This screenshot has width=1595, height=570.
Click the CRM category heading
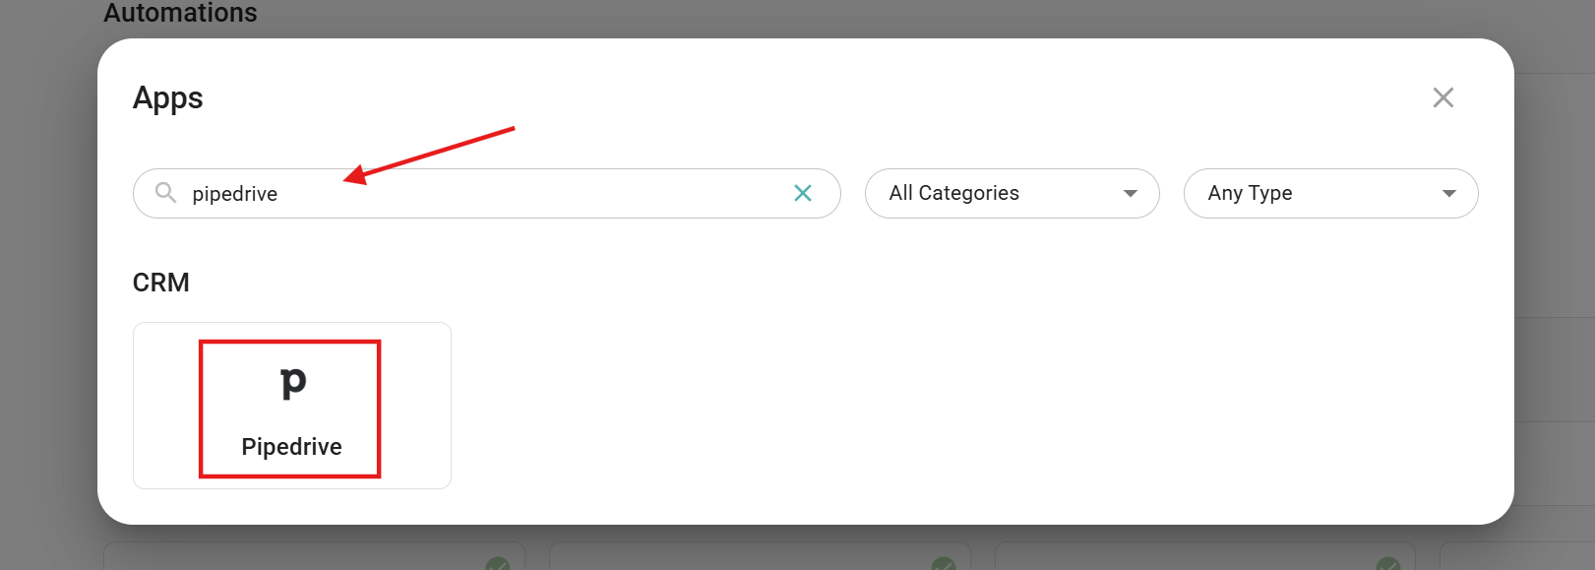click(161, 283)
